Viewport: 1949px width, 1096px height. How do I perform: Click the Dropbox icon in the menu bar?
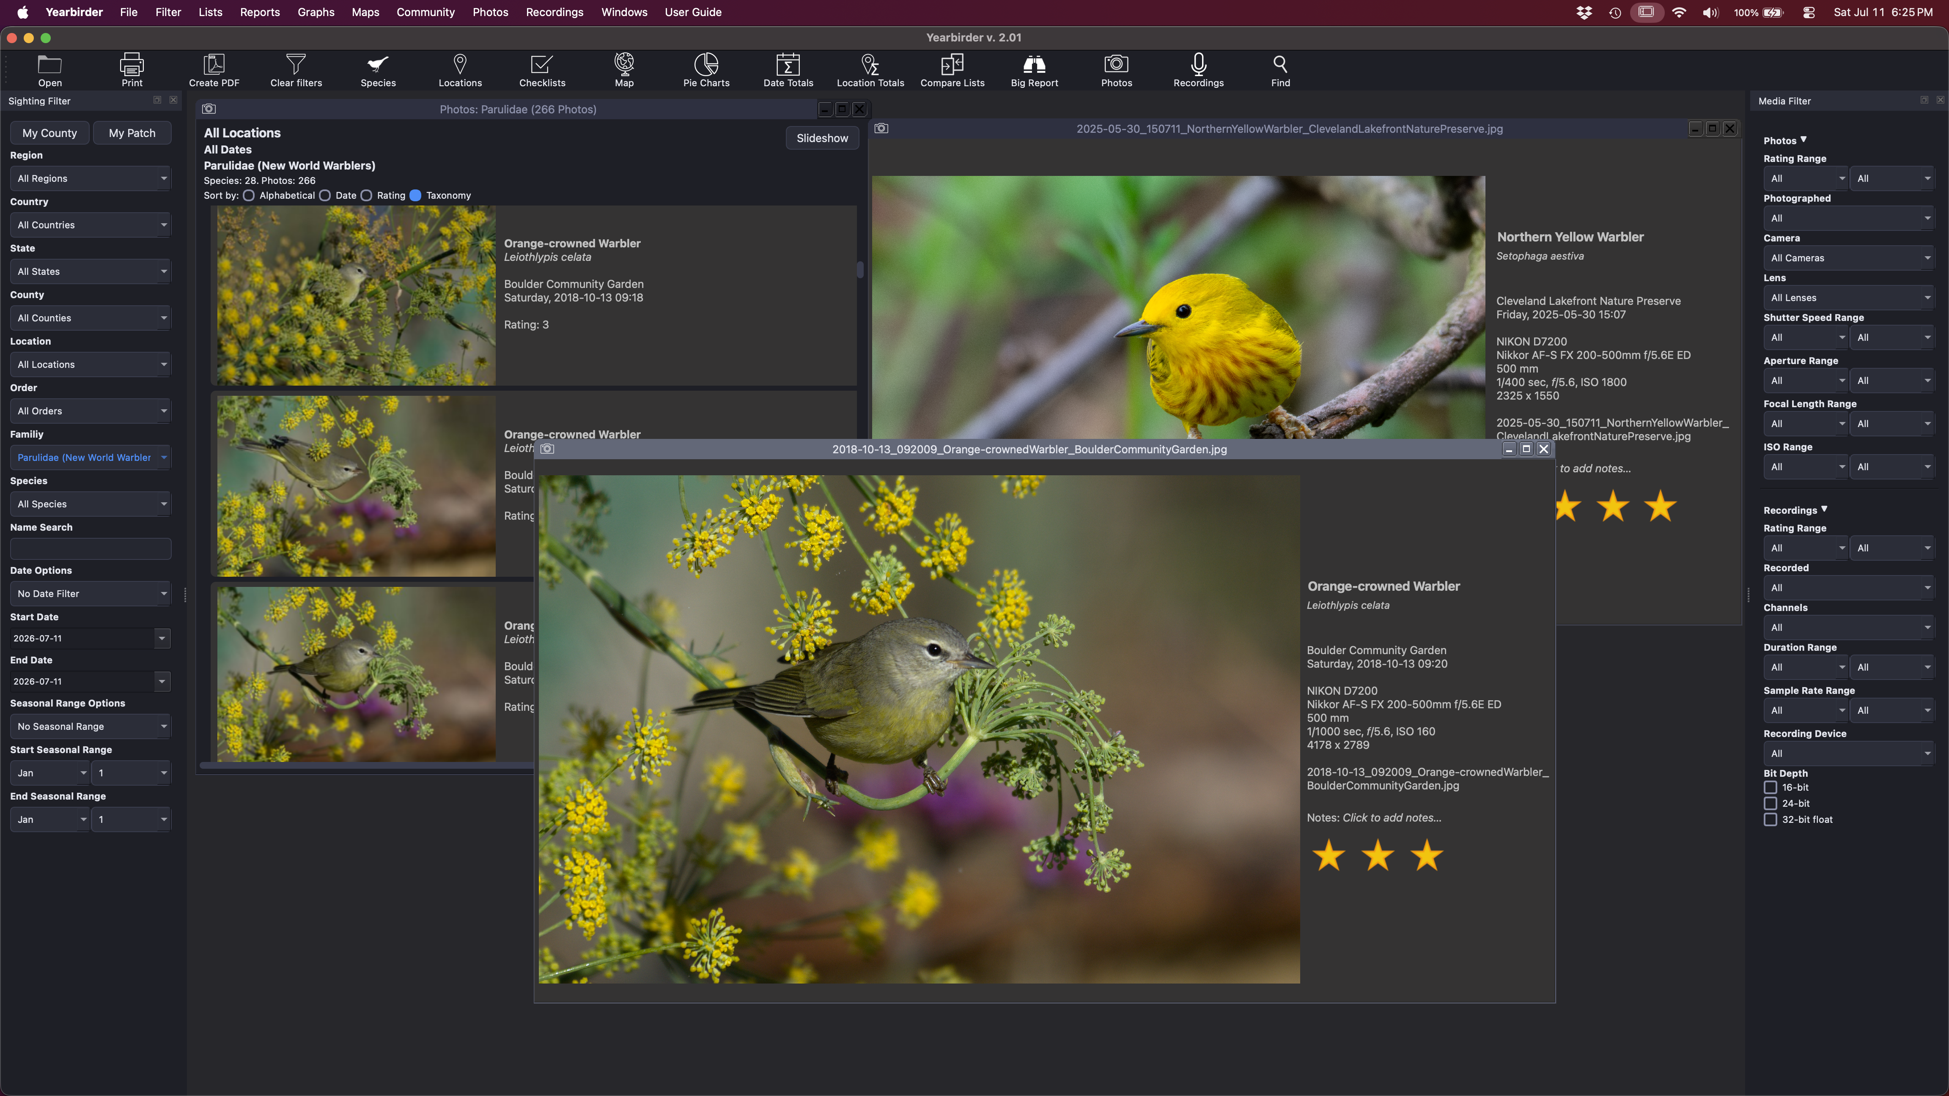(1584, 12)
